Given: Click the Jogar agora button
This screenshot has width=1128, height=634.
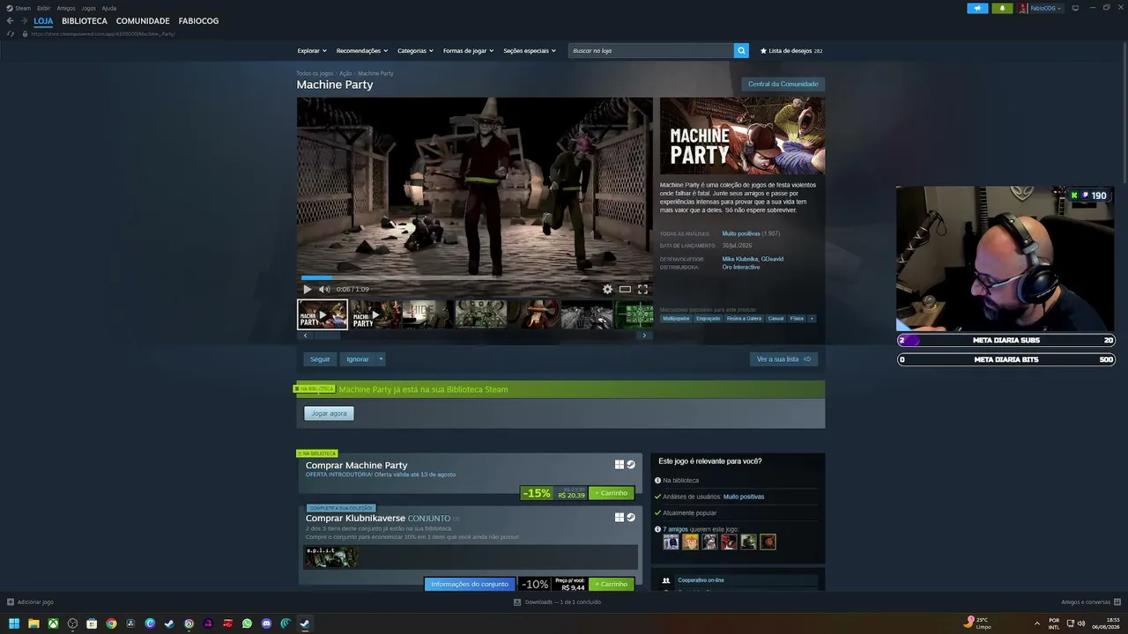Looking at the screenshot, I should [x=329, y=413].
